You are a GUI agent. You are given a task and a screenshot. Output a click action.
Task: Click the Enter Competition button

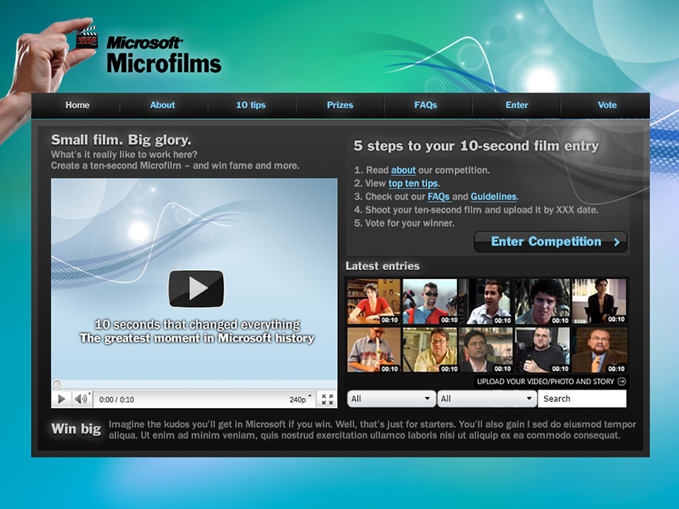[x=550, y=241]
